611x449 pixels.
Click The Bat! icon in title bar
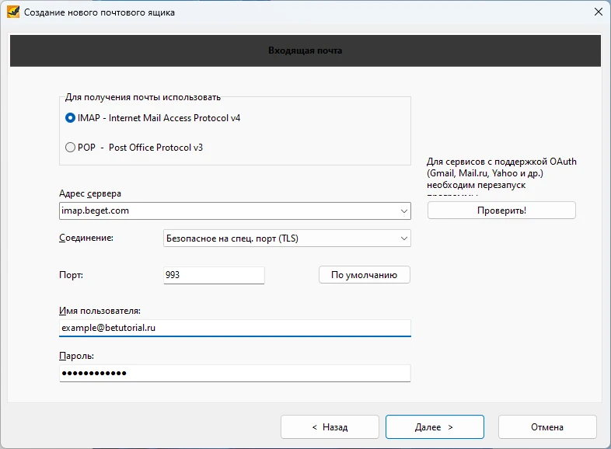12,12
